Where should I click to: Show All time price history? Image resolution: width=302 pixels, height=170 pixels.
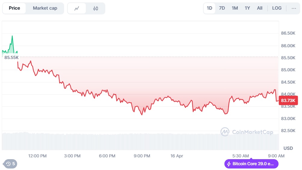pyautogui.click(x=260, y=8)
